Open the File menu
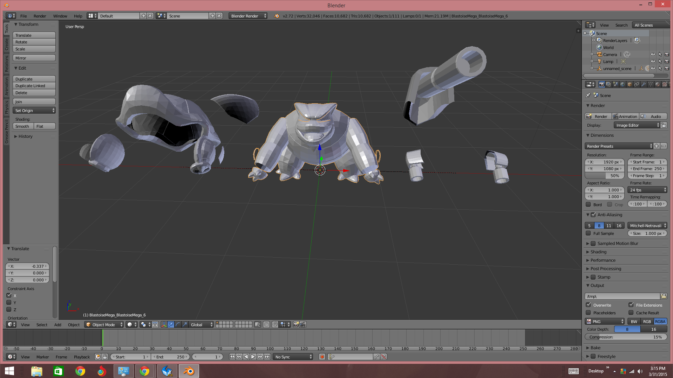 tap(23, 16)
